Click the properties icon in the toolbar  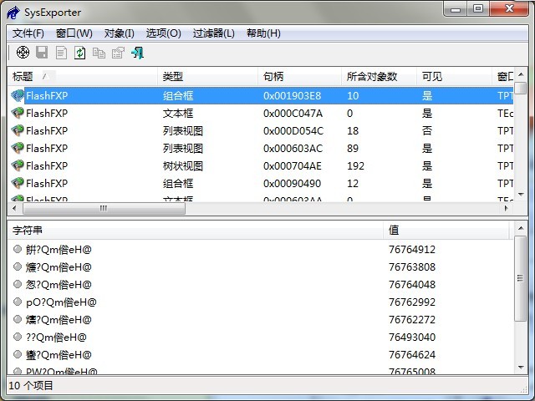tap(118, 53)
